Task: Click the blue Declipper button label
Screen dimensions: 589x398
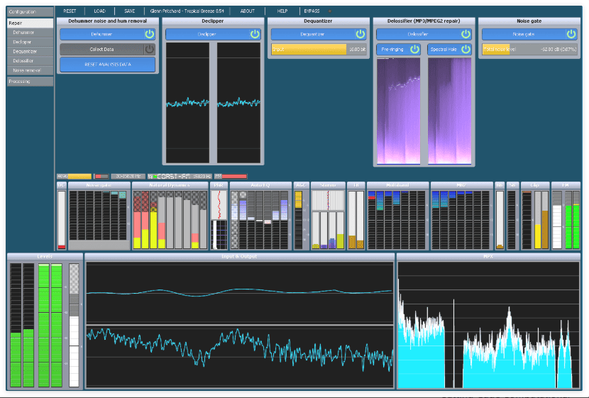Action: [x=207, y=34]
